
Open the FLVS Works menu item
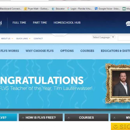coord(10,51)
